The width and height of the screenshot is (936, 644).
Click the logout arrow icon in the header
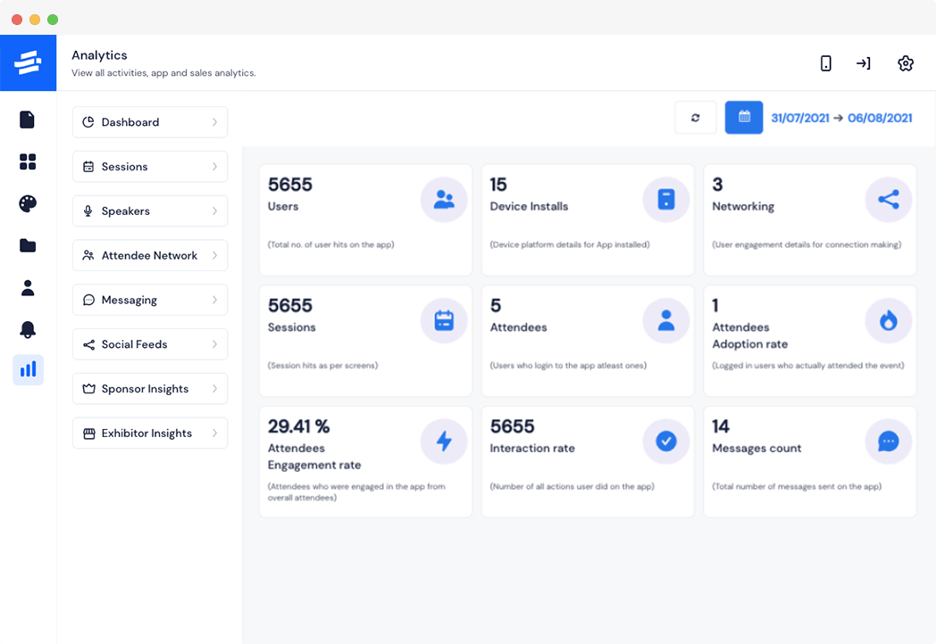[x=864, y=63]
